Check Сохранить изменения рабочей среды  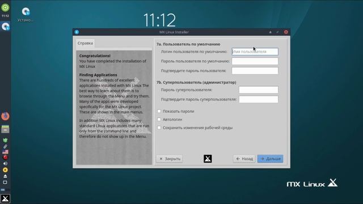tap(159, 127)
